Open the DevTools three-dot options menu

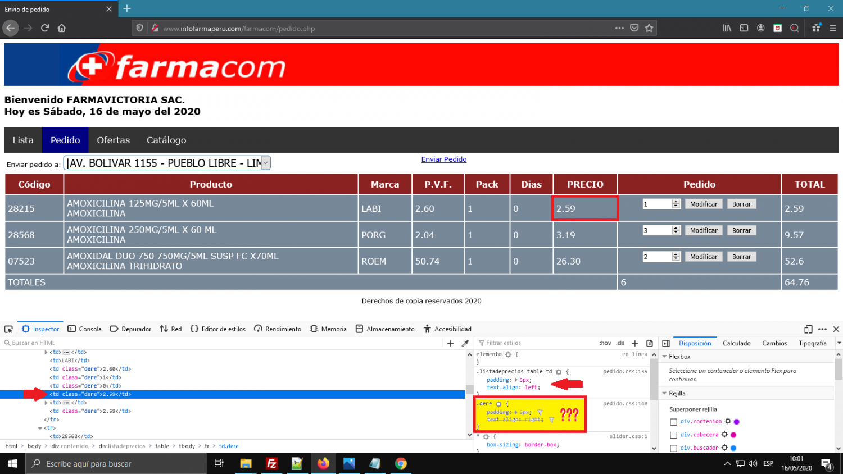(822, 329)
